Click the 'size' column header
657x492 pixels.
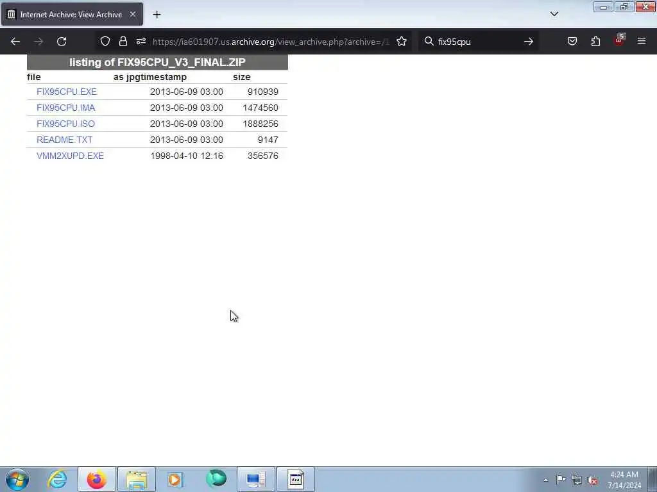(x=242, y=77)
